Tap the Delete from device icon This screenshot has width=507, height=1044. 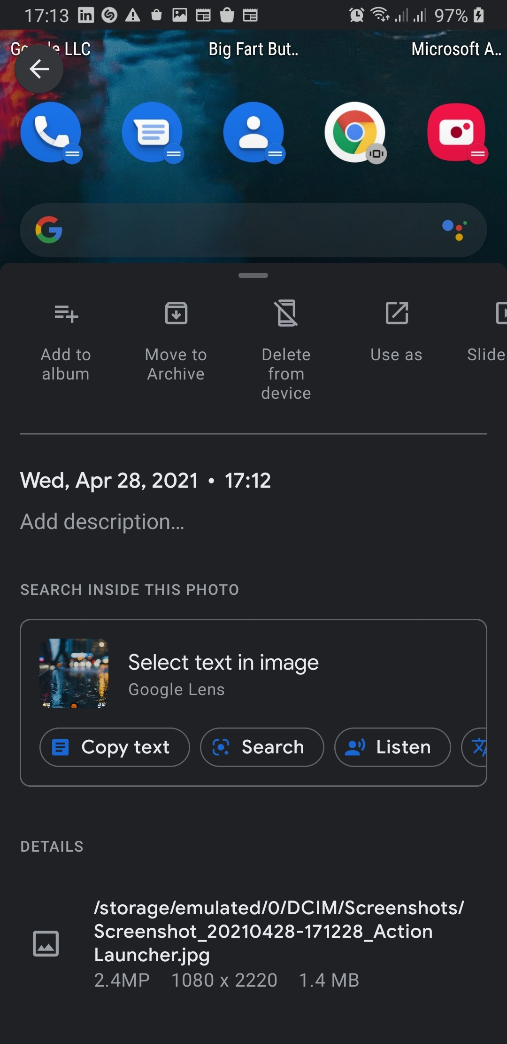coord(286,314)
